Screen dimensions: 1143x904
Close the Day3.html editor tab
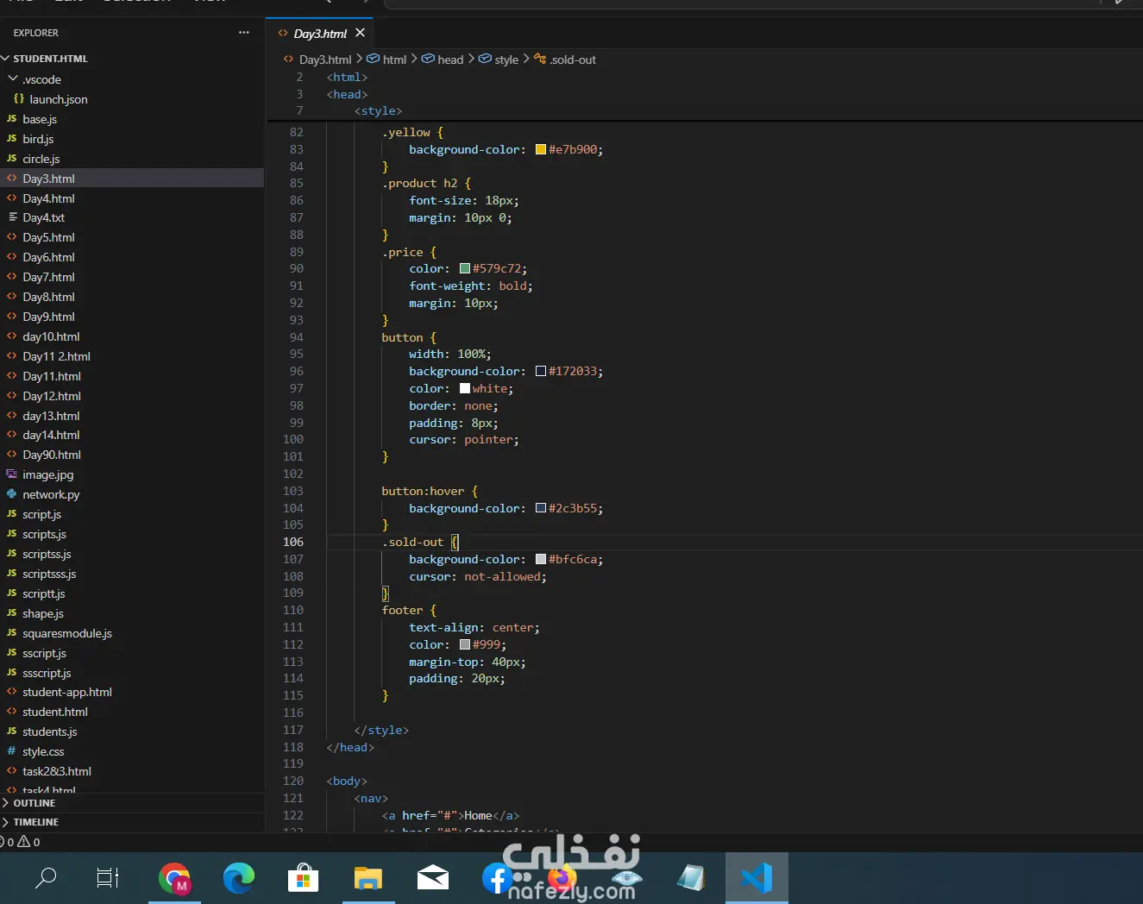point(361,33)
